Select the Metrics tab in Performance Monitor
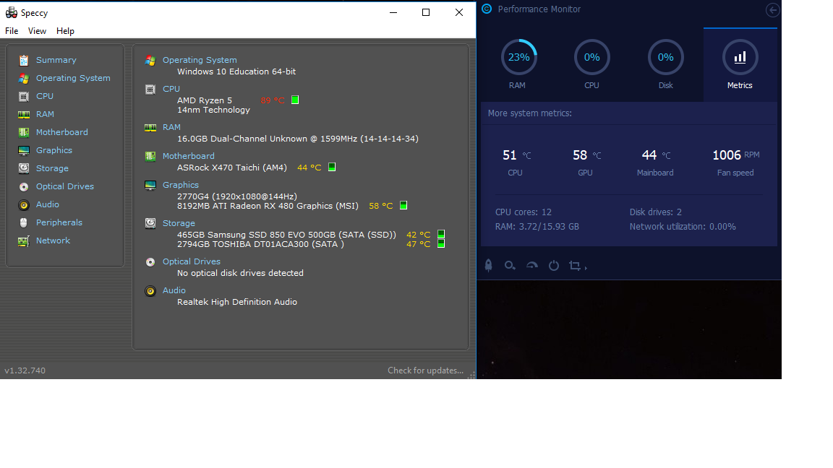The image size is (833, 468). [x=740, y=65]
